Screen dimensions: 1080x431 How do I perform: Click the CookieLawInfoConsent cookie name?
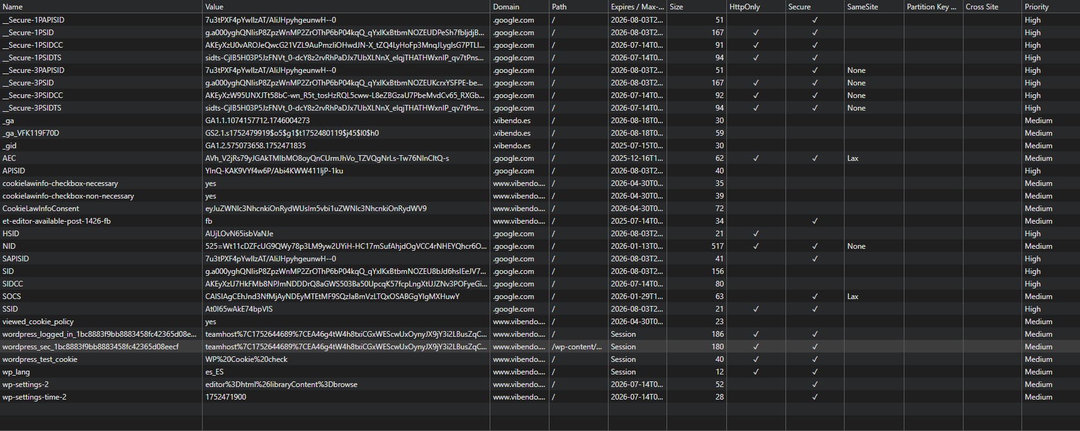pos(41,209)
